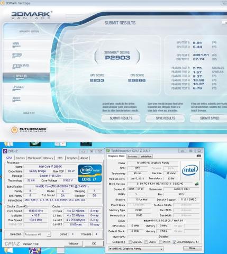Switch to the Memory tab in CPU-Z
This screenshot has height=254, width=227.
tap(48, 158)
